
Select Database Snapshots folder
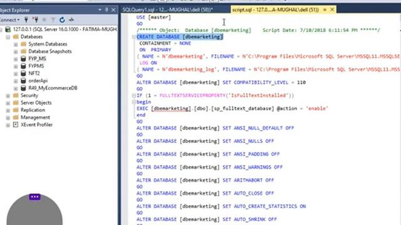[50, 51]
